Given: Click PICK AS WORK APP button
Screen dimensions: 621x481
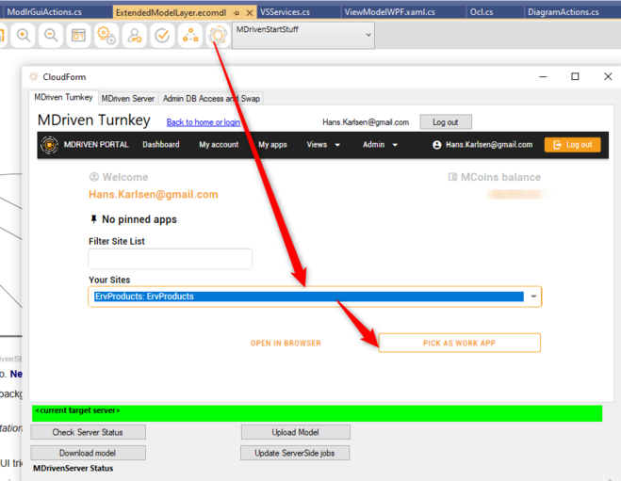Looking at the screenshot, I should pos(460,343).
